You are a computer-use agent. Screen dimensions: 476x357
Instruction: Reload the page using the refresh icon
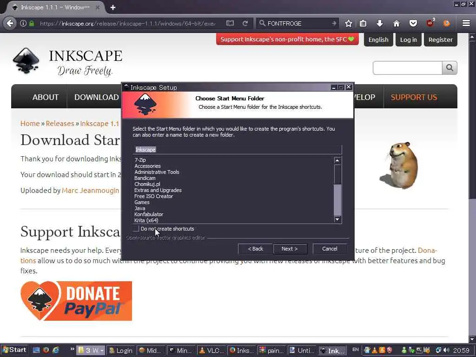tap(245, 23)
